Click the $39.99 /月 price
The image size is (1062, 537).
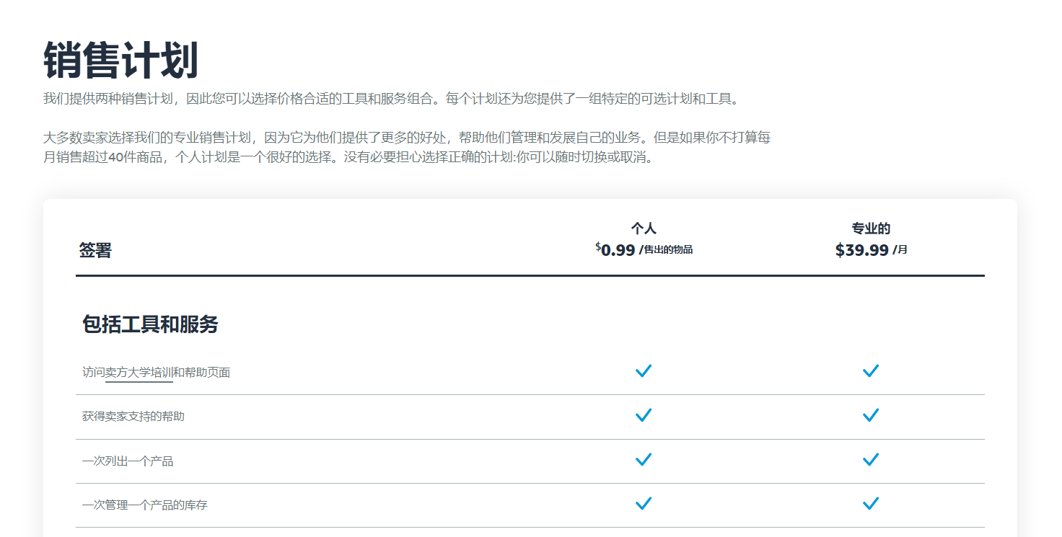tap(871, 250)
